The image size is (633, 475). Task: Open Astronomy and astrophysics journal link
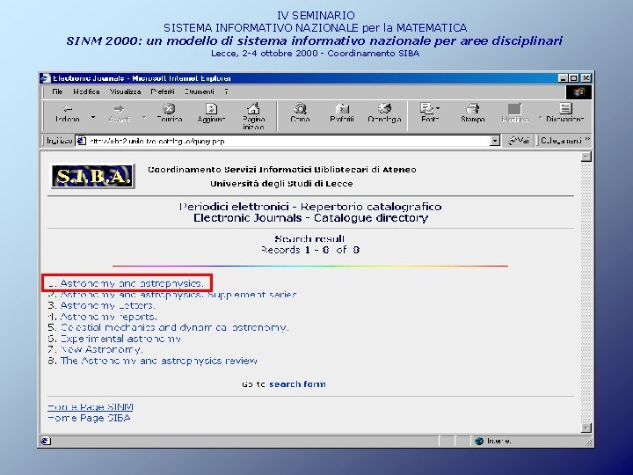point(132,283)
